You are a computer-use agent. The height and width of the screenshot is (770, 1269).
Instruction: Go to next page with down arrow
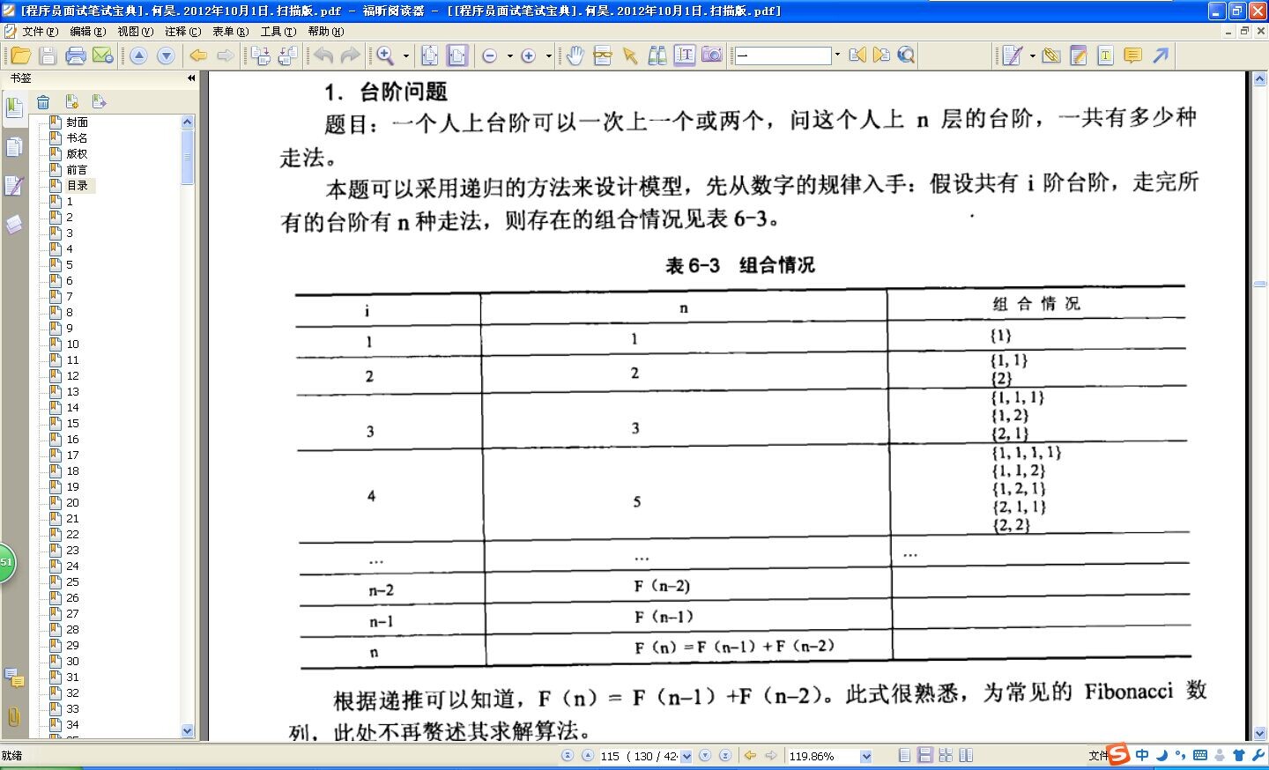tap(166, 56)
